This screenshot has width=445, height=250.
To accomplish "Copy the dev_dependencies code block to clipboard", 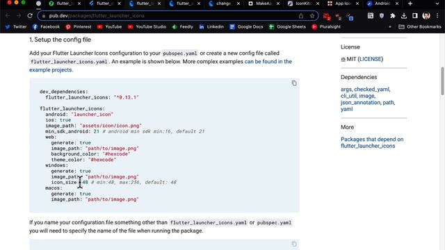I will point(294,83).
